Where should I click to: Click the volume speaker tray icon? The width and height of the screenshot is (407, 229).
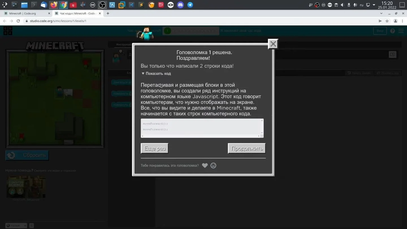342,5
